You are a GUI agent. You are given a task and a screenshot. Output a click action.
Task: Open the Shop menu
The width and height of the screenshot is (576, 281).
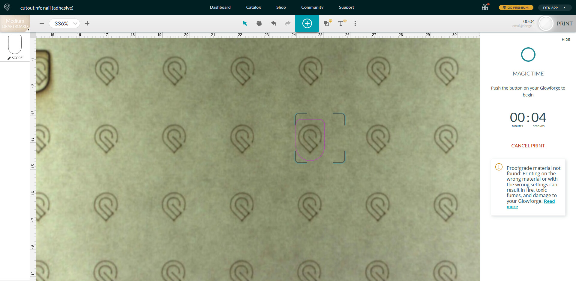click(281, 7)
